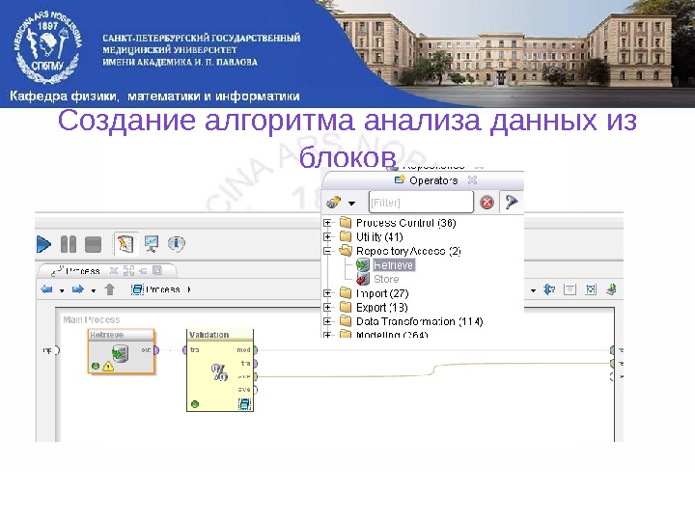
Task: Pause the running process
Action: 69,244
